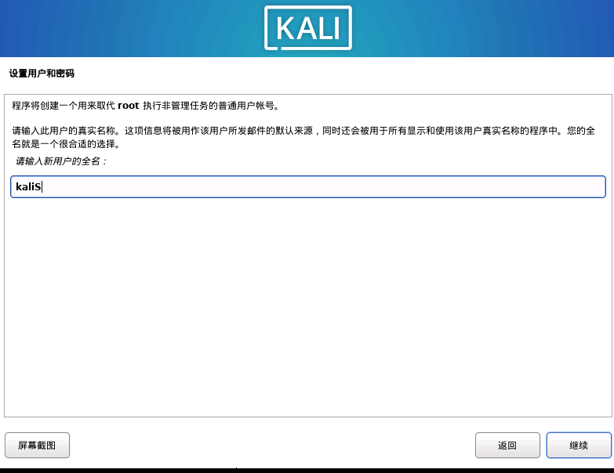Viewport: 614px width, 473px height.
Task: Go back with the 返回 button
Action: click(x=507, y=445)
